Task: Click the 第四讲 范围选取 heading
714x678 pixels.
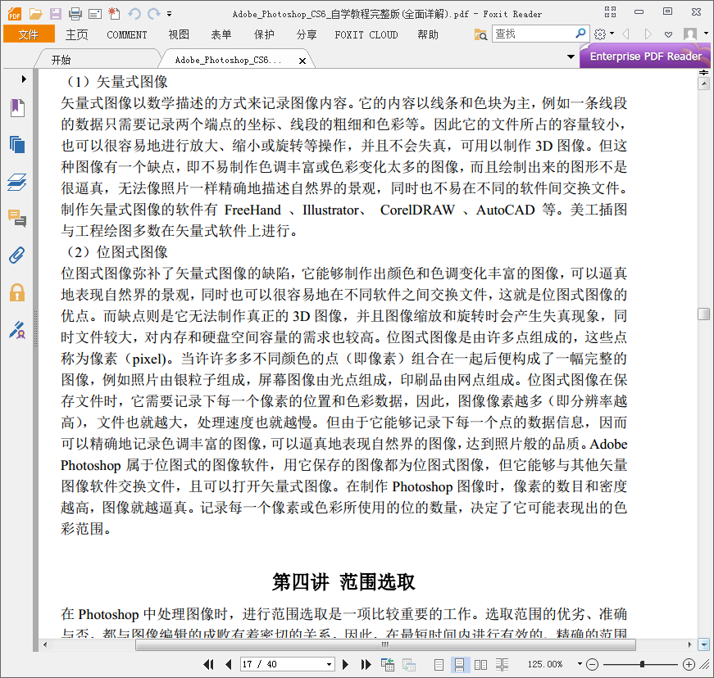Action: coord(343,582)
